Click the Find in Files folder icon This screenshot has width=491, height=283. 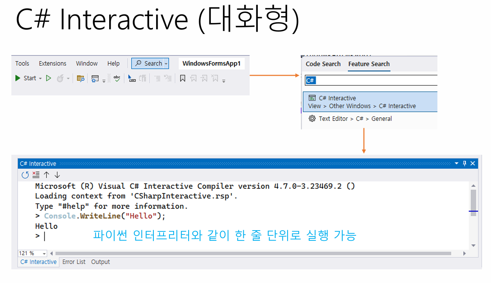coord(81,79)
